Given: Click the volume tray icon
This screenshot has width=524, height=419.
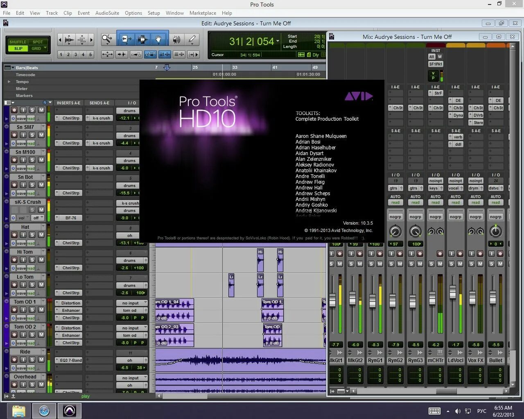Looking at the screenshot, I should point(458,411).
